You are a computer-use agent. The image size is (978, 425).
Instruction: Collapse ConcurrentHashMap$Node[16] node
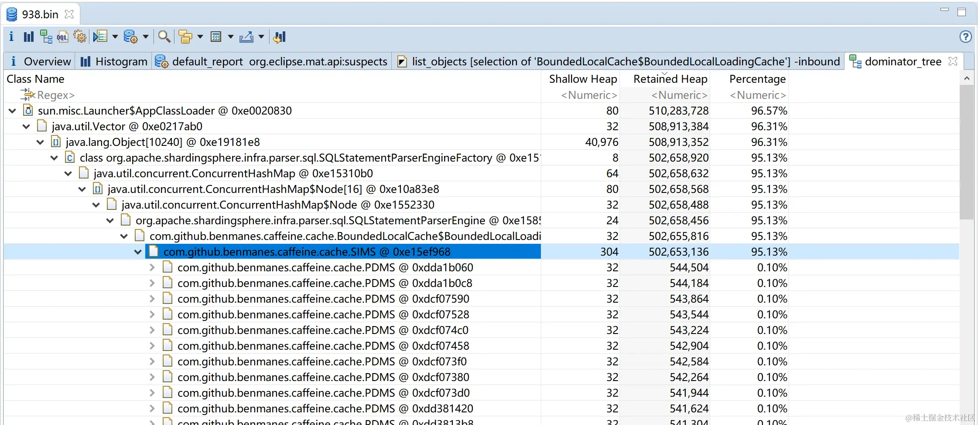pos(82,189)
